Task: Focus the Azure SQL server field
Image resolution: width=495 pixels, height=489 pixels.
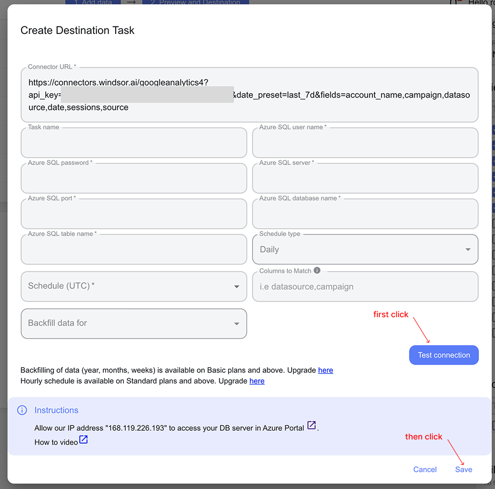Action: [x=365, y=178]
